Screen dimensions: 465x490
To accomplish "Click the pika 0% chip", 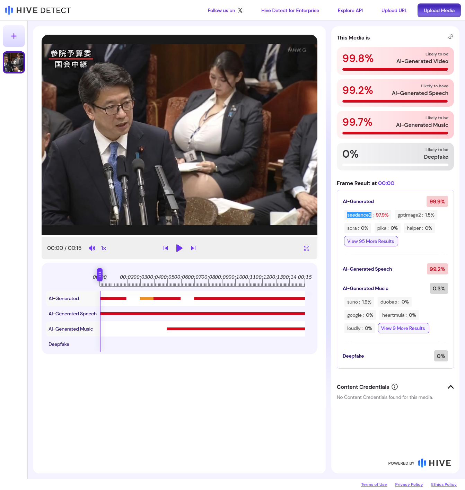I will (x=387, y=228).
